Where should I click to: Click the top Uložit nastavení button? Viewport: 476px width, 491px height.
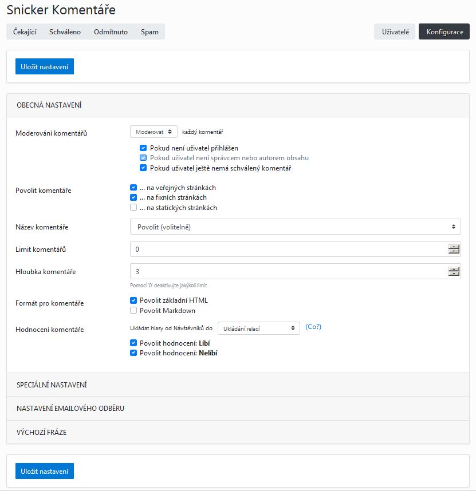tap(45, 66)
